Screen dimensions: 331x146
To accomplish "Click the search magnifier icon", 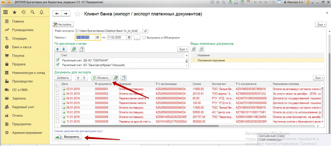I will tap(32, 12).
